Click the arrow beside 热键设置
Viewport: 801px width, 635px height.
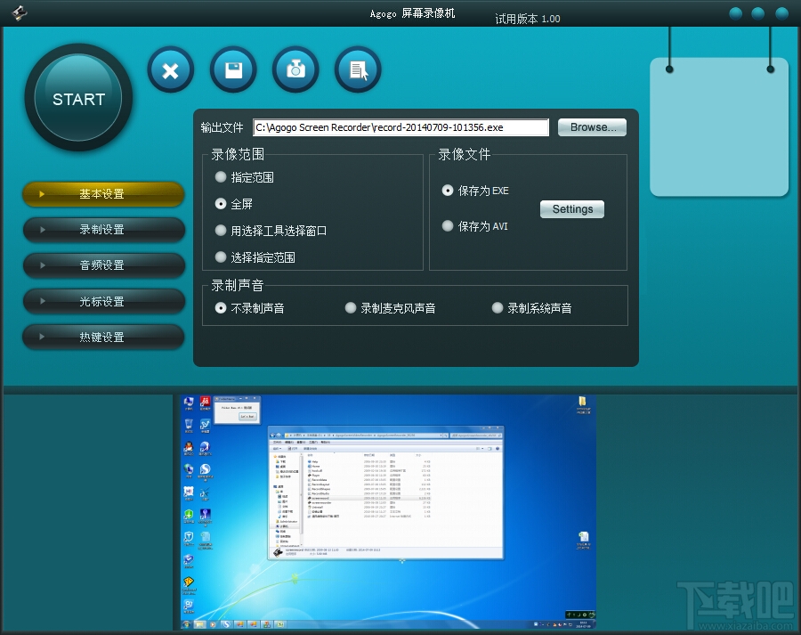coord(43,337)
